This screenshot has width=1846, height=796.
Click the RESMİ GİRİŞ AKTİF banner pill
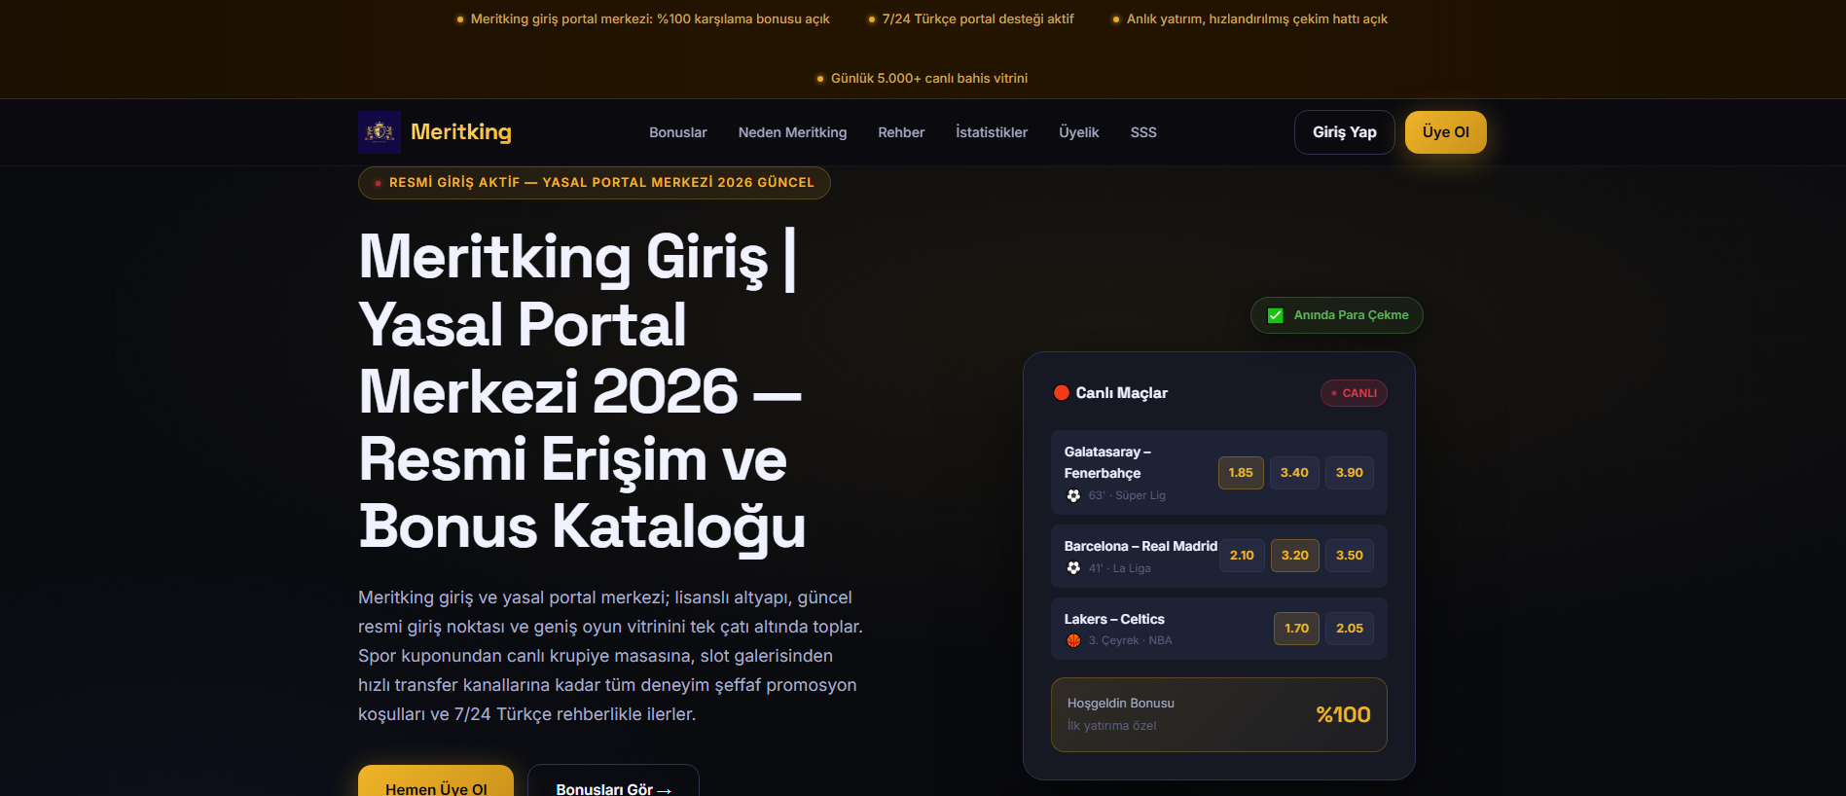click(x=595, y=183)
